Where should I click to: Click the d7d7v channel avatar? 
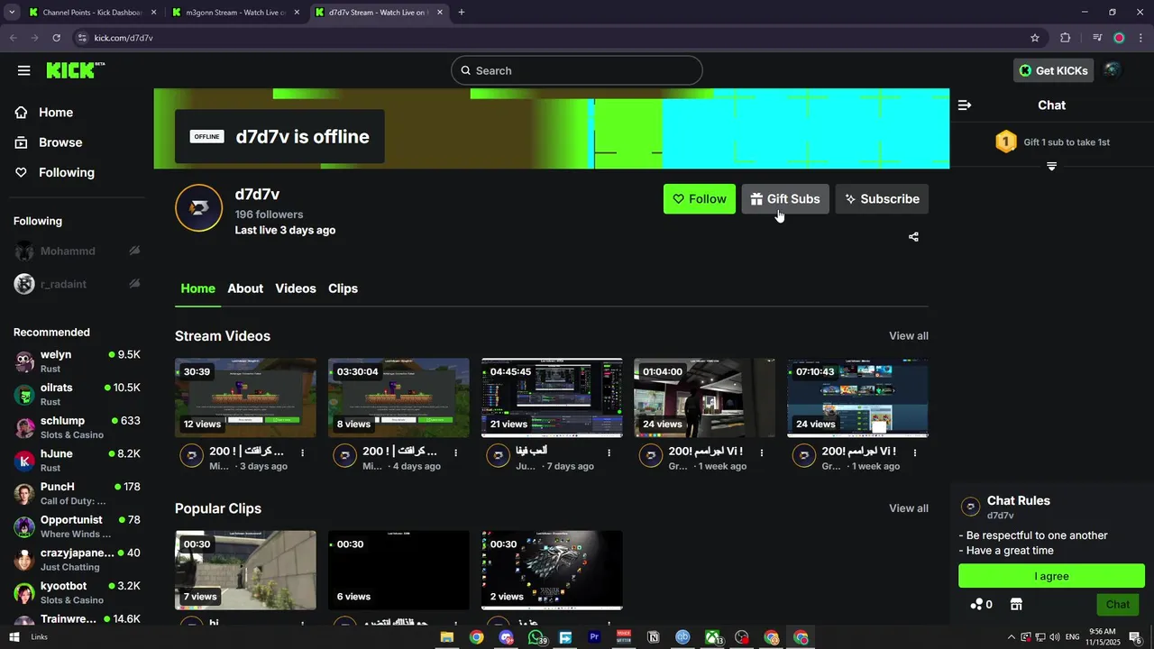click(x=198, y=208)
